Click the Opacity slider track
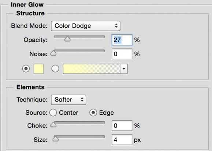 (x=79, y=37)
